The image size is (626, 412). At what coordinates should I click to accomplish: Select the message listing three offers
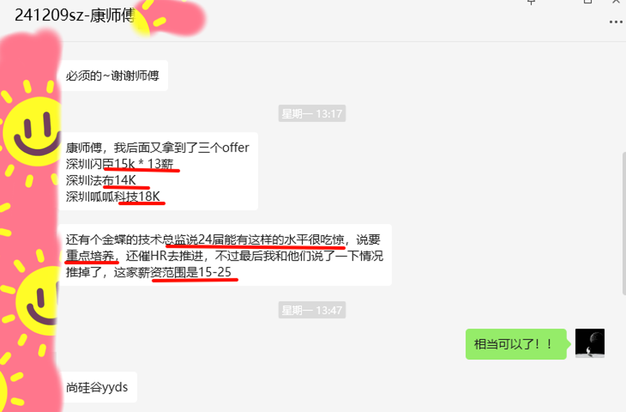pyautogui.click(x=158, y=171)
